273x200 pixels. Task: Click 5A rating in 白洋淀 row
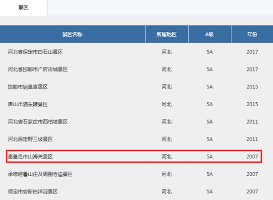[209, 192]
